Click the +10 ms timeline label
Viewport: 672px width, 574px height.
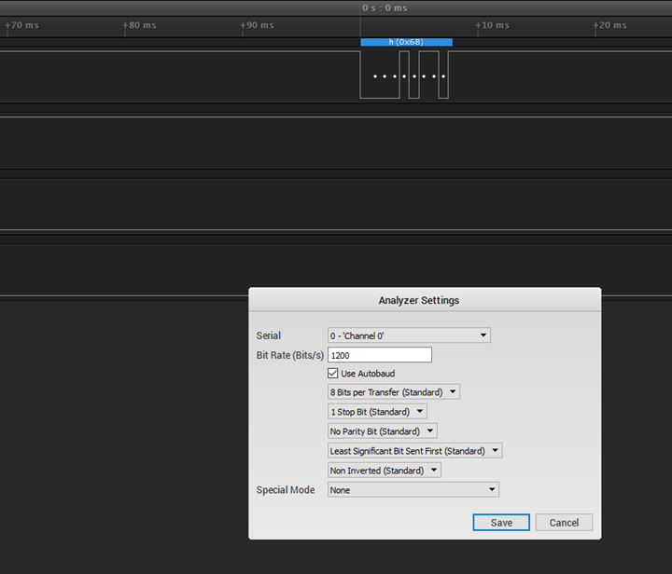492,25
